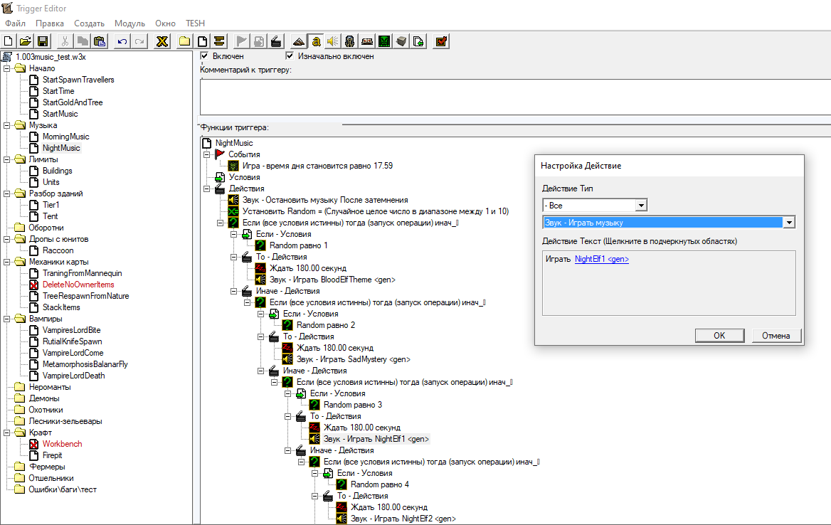Toggle the Изначально включен checkbox
The height and width of the screenshot is (525, 831).
[x=290, y=55]
